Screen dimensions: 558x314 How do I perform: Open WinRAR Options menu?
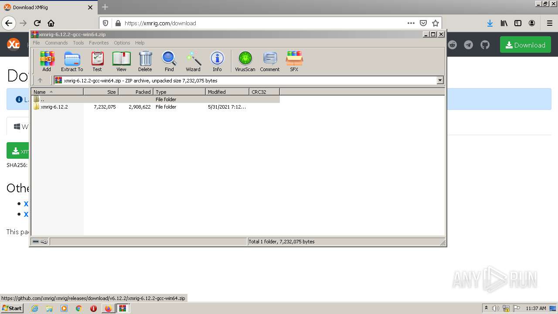(x=122, y=43)
